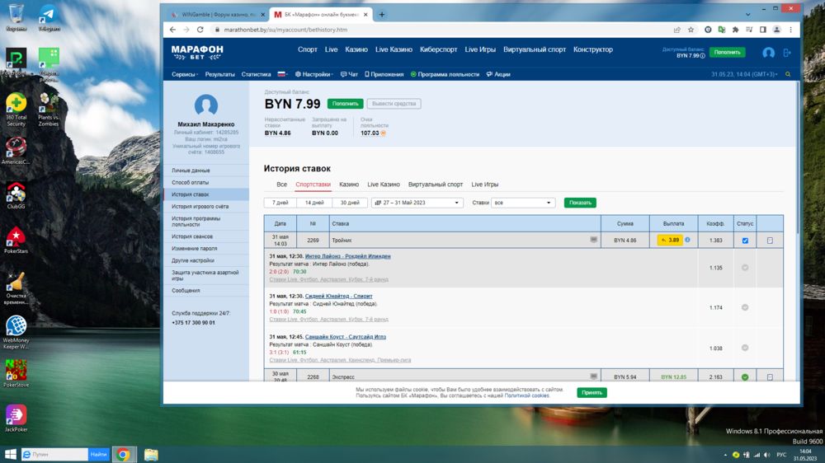This screenshot has height=463, width=825.
Task: Open the bet slip document icon for bet 2269
Action: 770,241
